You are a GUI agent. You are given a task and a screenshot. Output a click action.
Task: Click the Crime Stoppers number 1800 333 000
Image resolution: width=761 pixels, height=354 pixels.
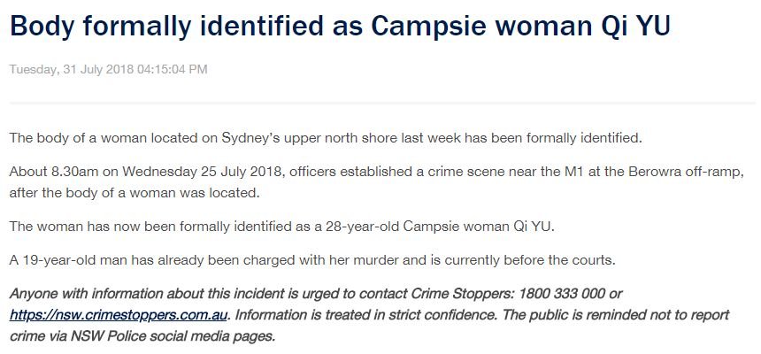(x=562, y=294)
